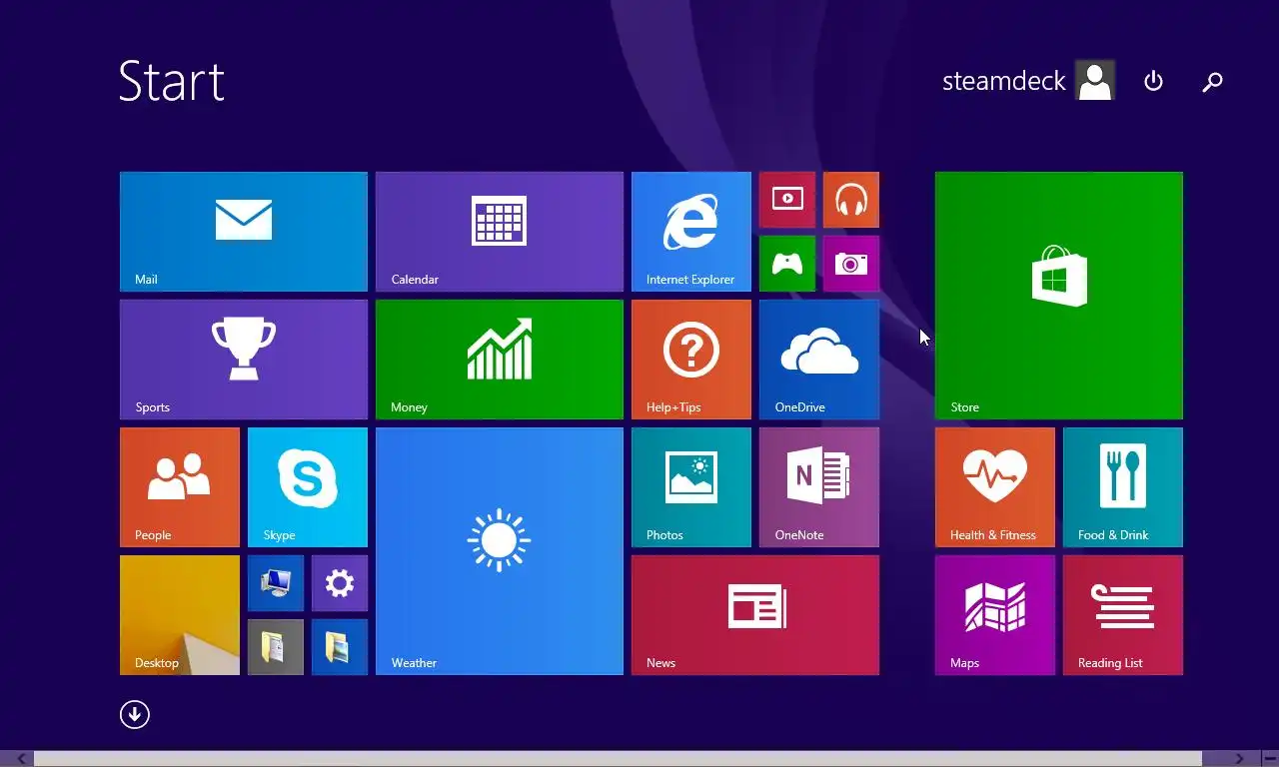This screenshot has height=767, width=1279.
Task: Open the Weather tile
Action: click(500, 551)
